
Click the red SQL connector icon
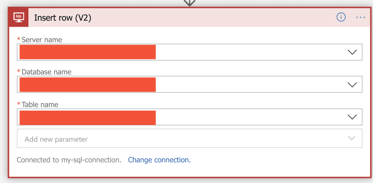click(x=19, y=17)
